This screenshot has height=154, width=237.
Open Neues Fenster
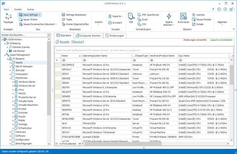(202, 19)
